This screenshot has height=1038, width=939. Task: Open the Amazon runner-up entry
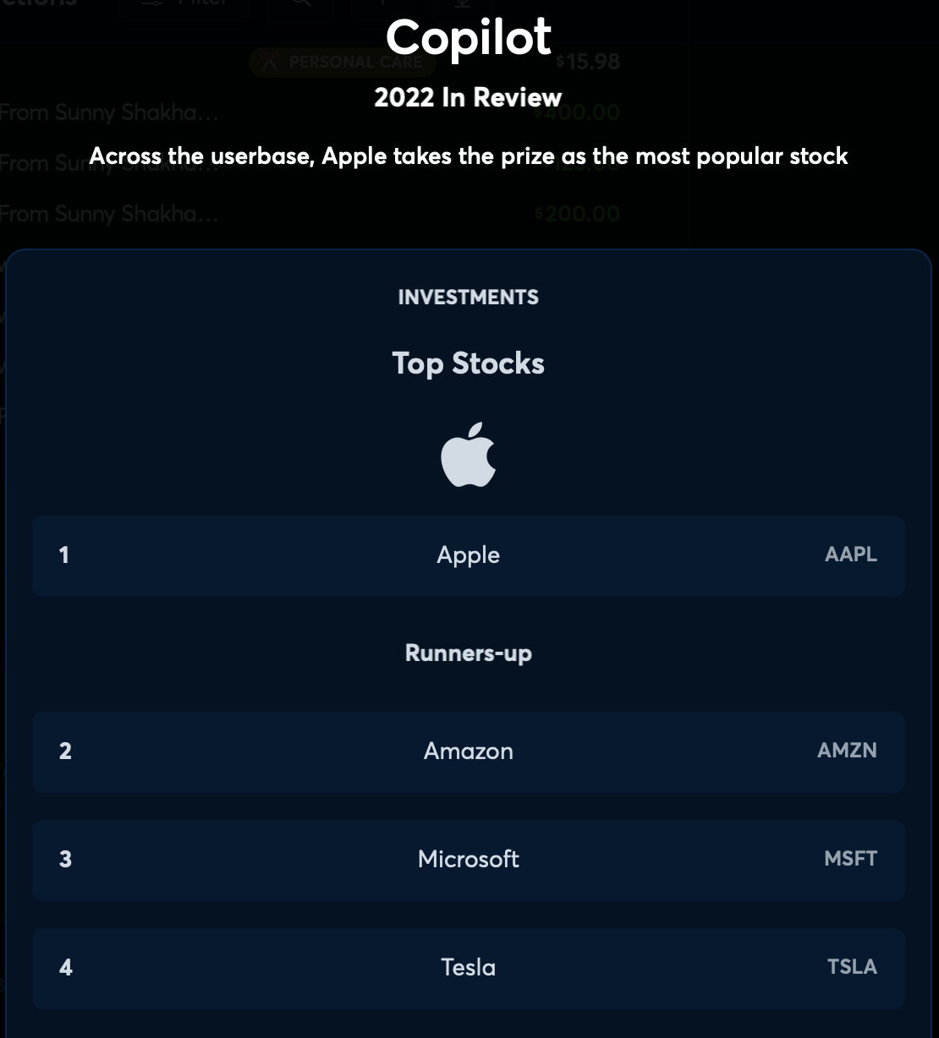[468, 751]
